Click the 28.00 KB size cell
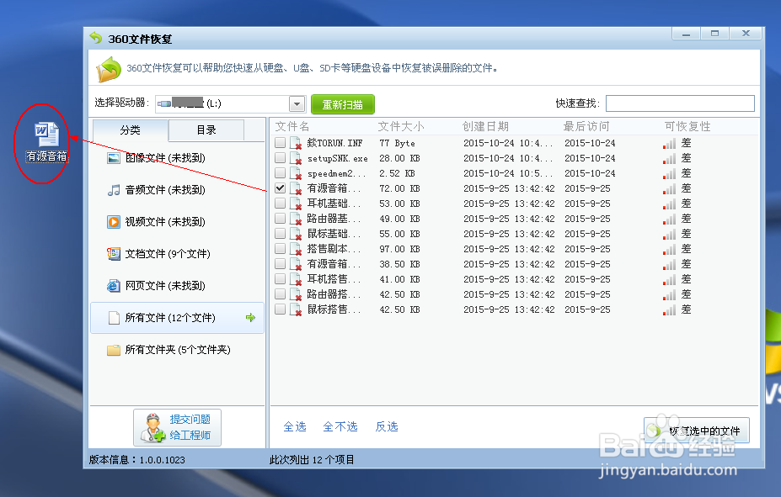 [x=399, y=159]
